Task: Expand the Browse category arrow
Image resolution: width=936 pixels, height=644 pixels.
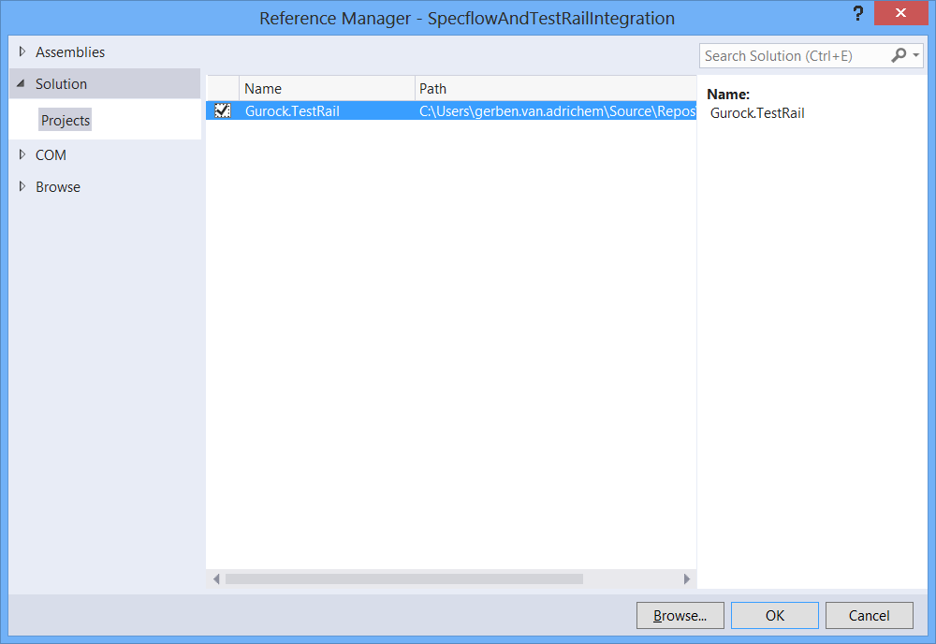Action: click(x=22, y=187)
